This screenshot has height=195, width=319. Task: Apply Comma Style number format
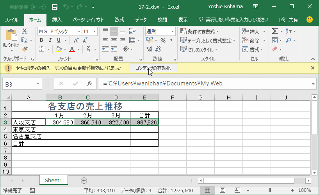pyautogui.click(x=171, y=40)
